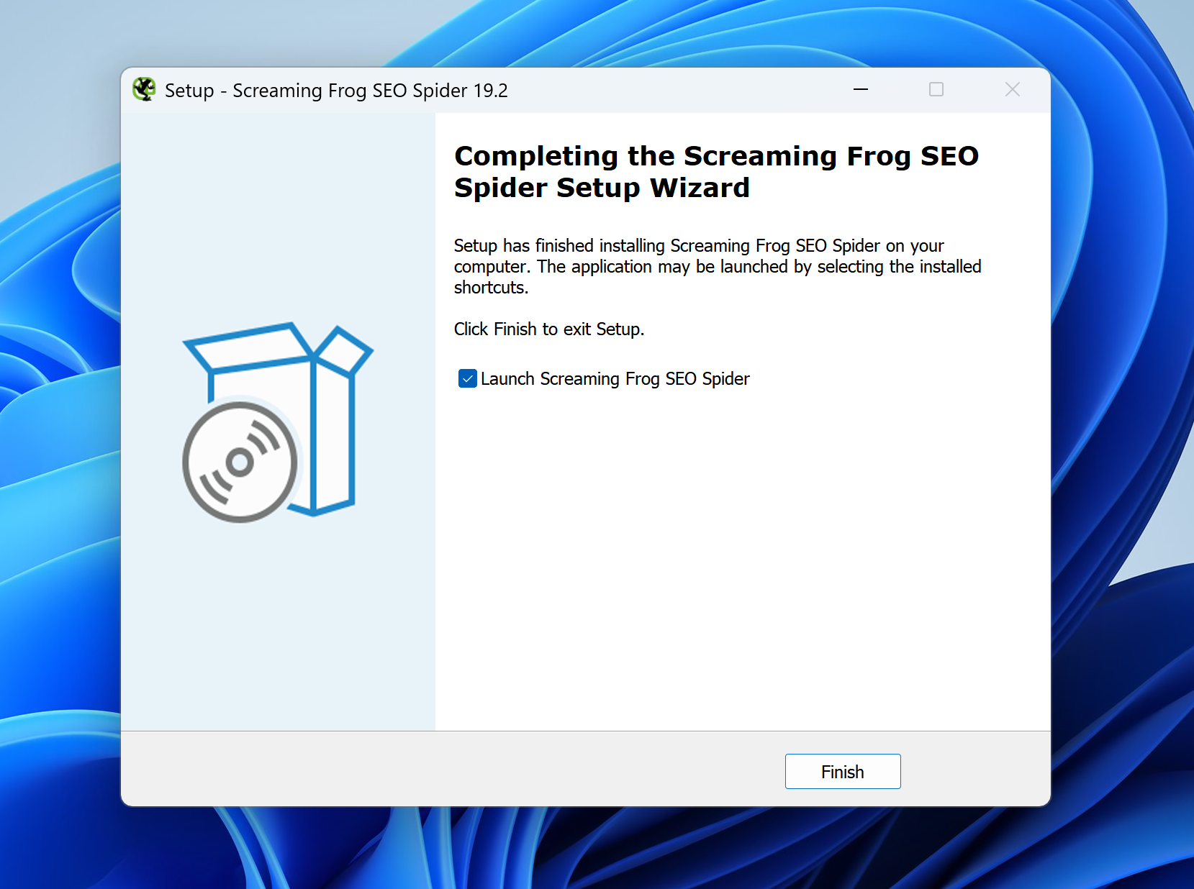Click the grey disc in the installer graphic
The image size is (1194, 889).
pos(240,462)
